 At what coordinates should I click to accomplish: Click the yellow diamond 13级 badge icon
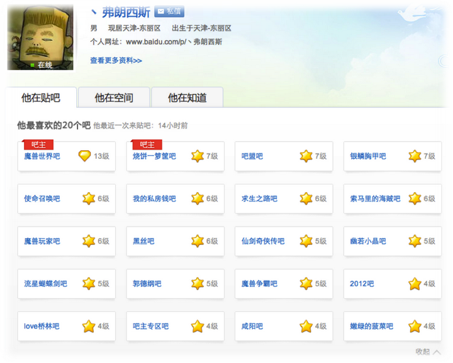point(84,156)
